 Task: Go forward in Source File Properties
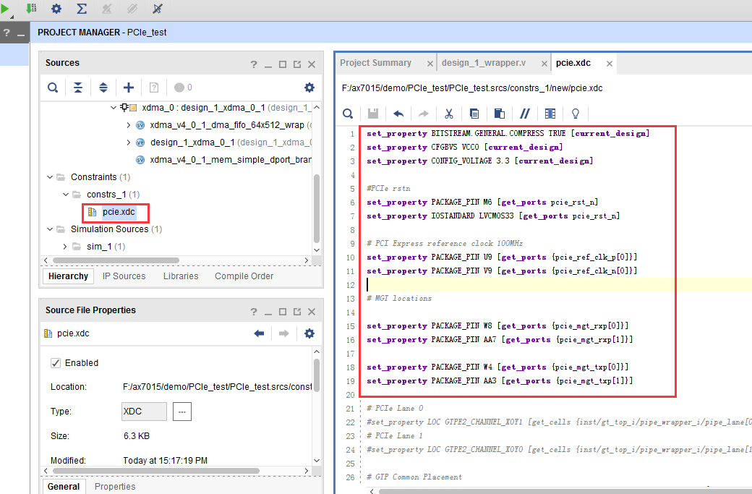[x=284, y=333]
